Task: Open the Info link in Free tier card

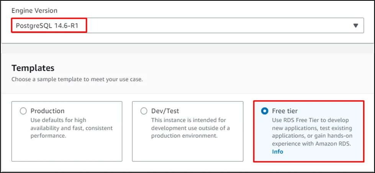Action: coord(277,152)
